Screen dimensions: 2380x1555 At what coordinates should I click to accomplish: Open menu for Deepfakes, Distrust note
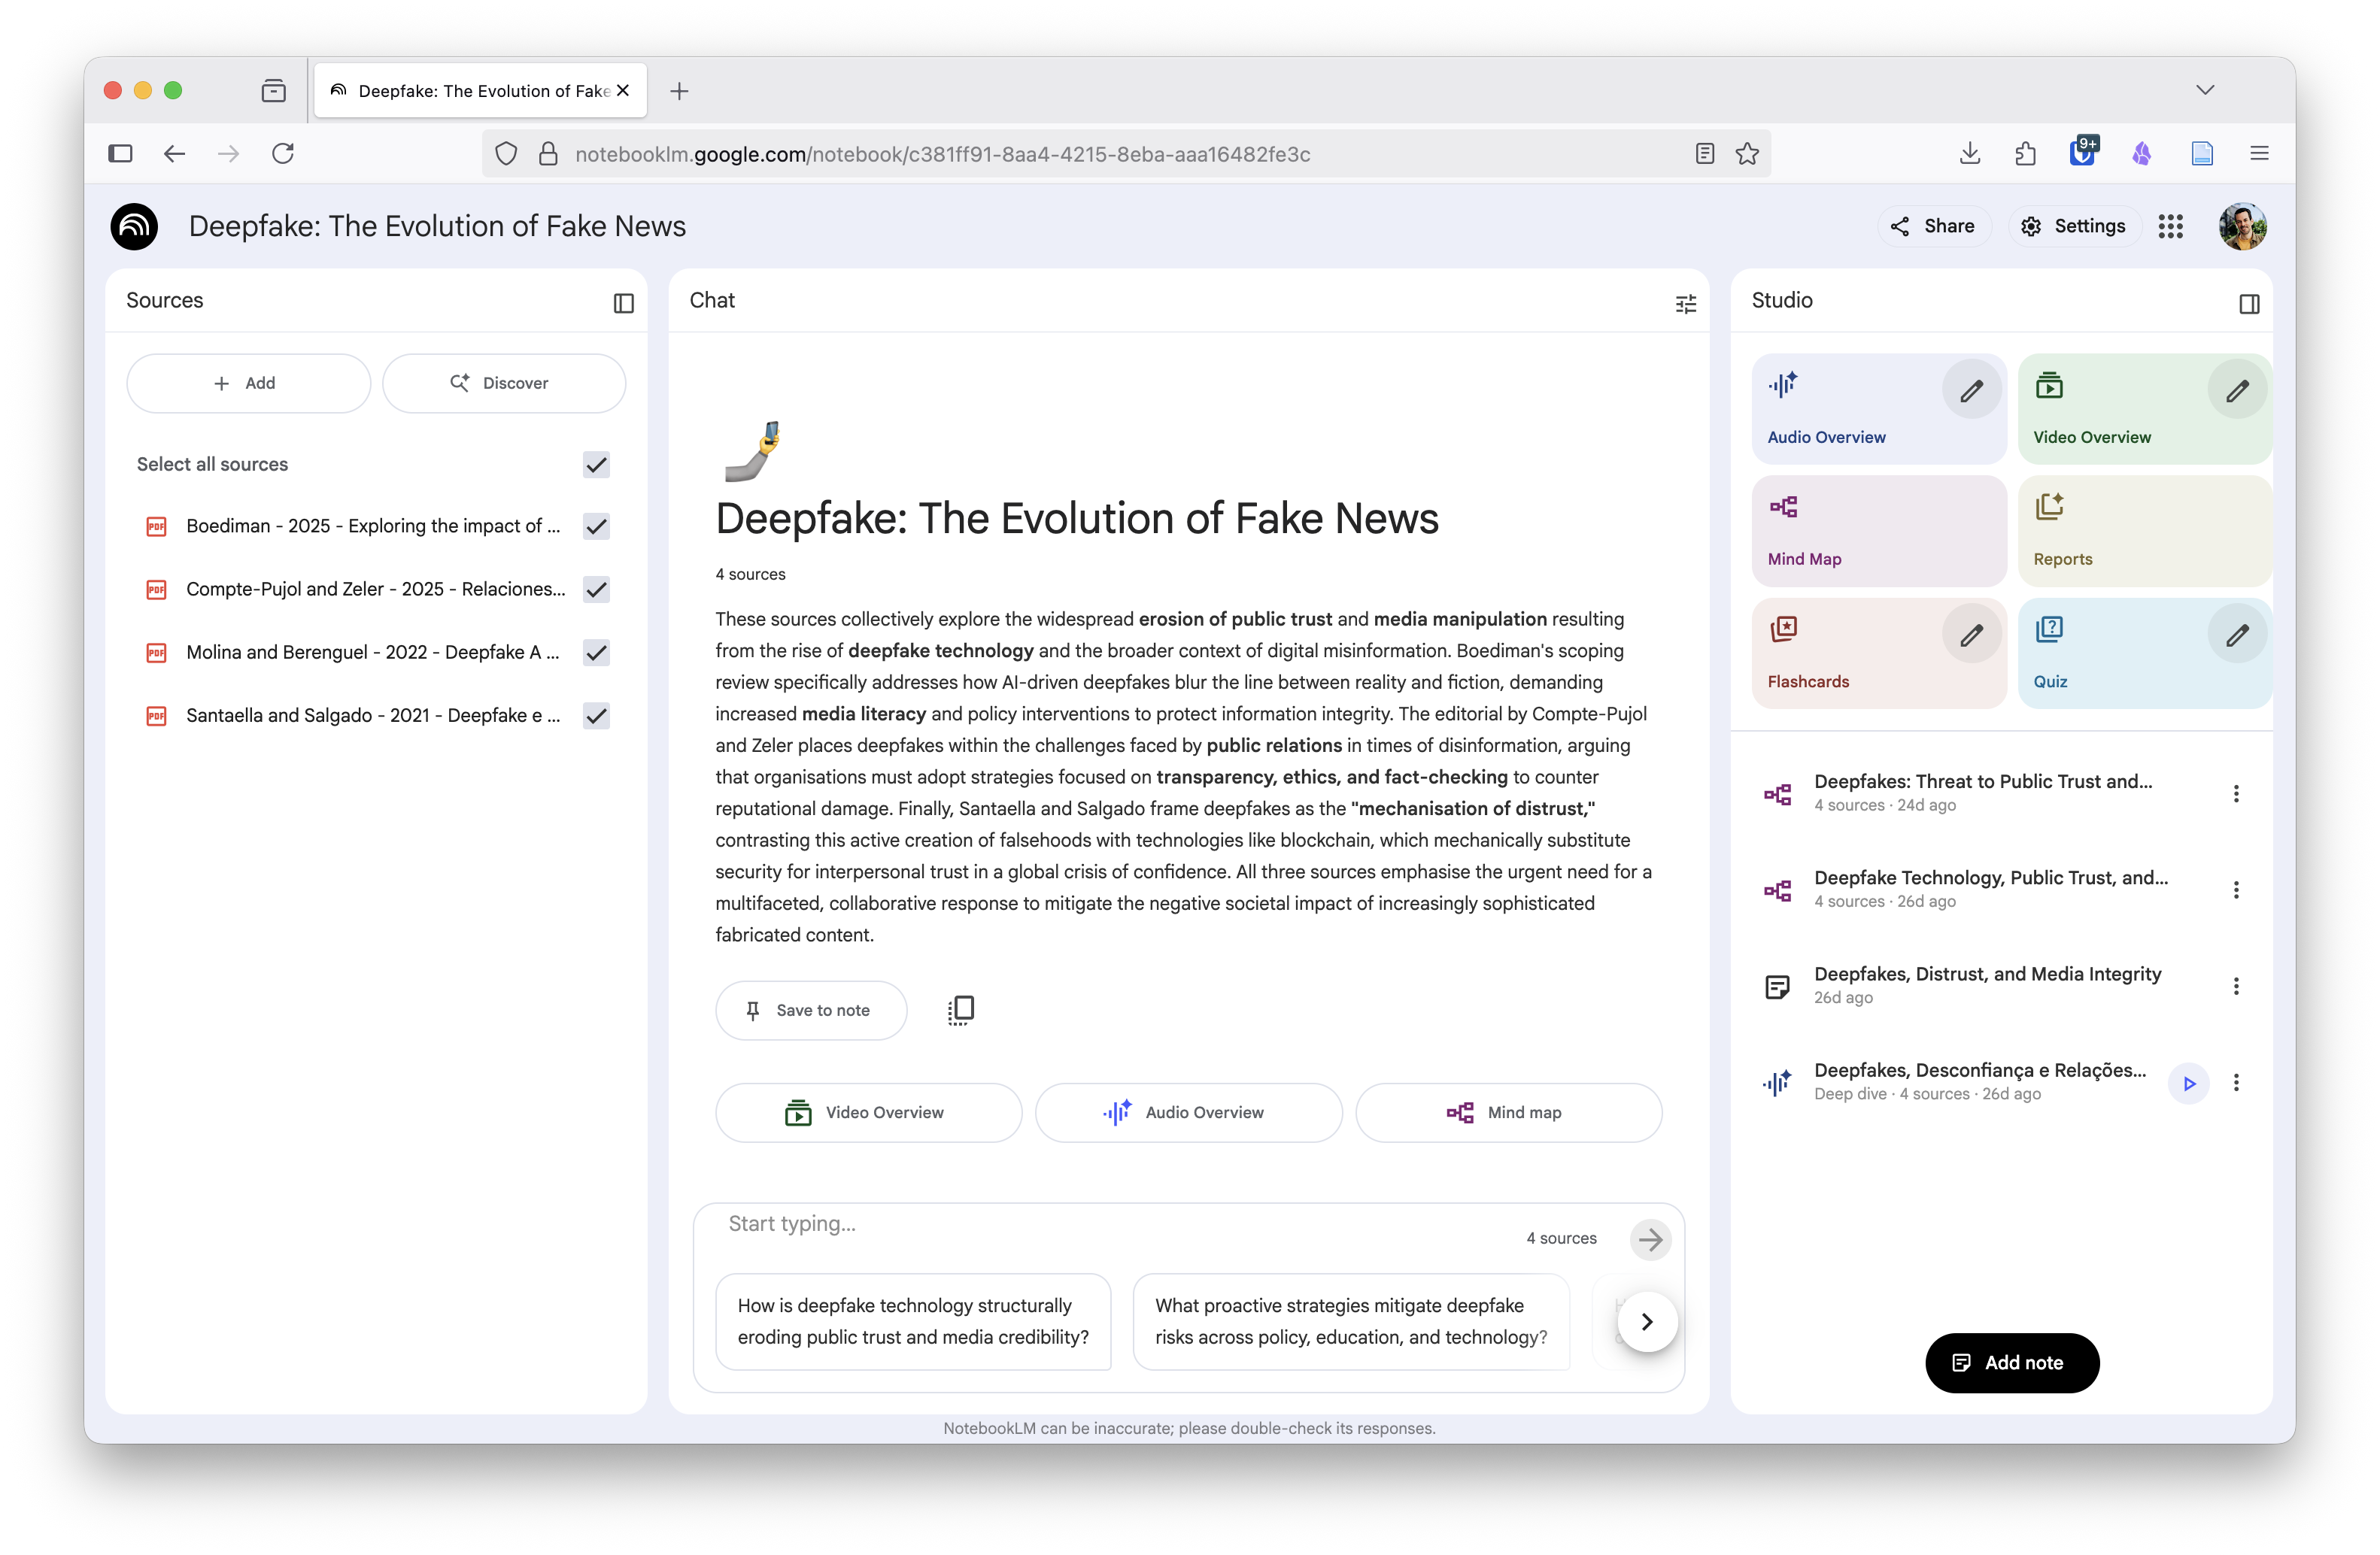(2236, 987)
